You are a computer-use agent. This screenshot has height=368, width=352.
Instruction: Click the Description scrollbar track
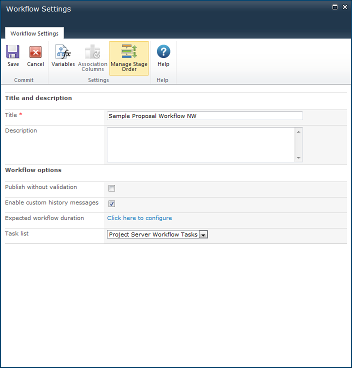[298, 145]
